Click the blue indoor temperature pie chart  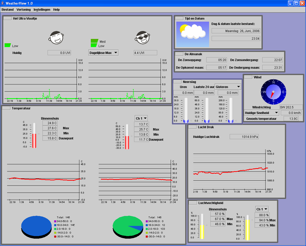coord(37,227)
